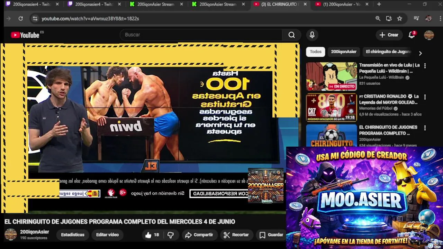The height and width of the screenshot is (249, 443).
Task: Open suggested Chiringuito de Jugones thumbnail
Action: coord(331,136)
